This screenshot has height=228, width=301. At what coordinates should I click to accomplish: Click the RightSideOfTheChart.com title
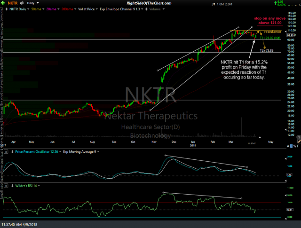click(149, 3)
